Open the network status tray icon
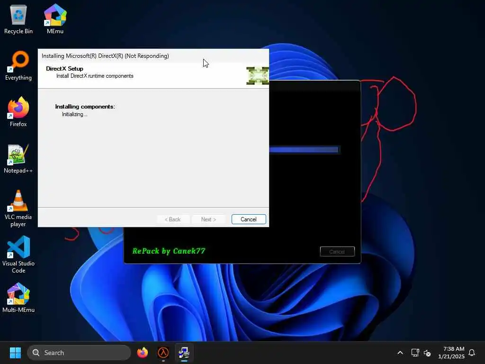The height and width of the screenshot is (364, 485). click(415, 353)
